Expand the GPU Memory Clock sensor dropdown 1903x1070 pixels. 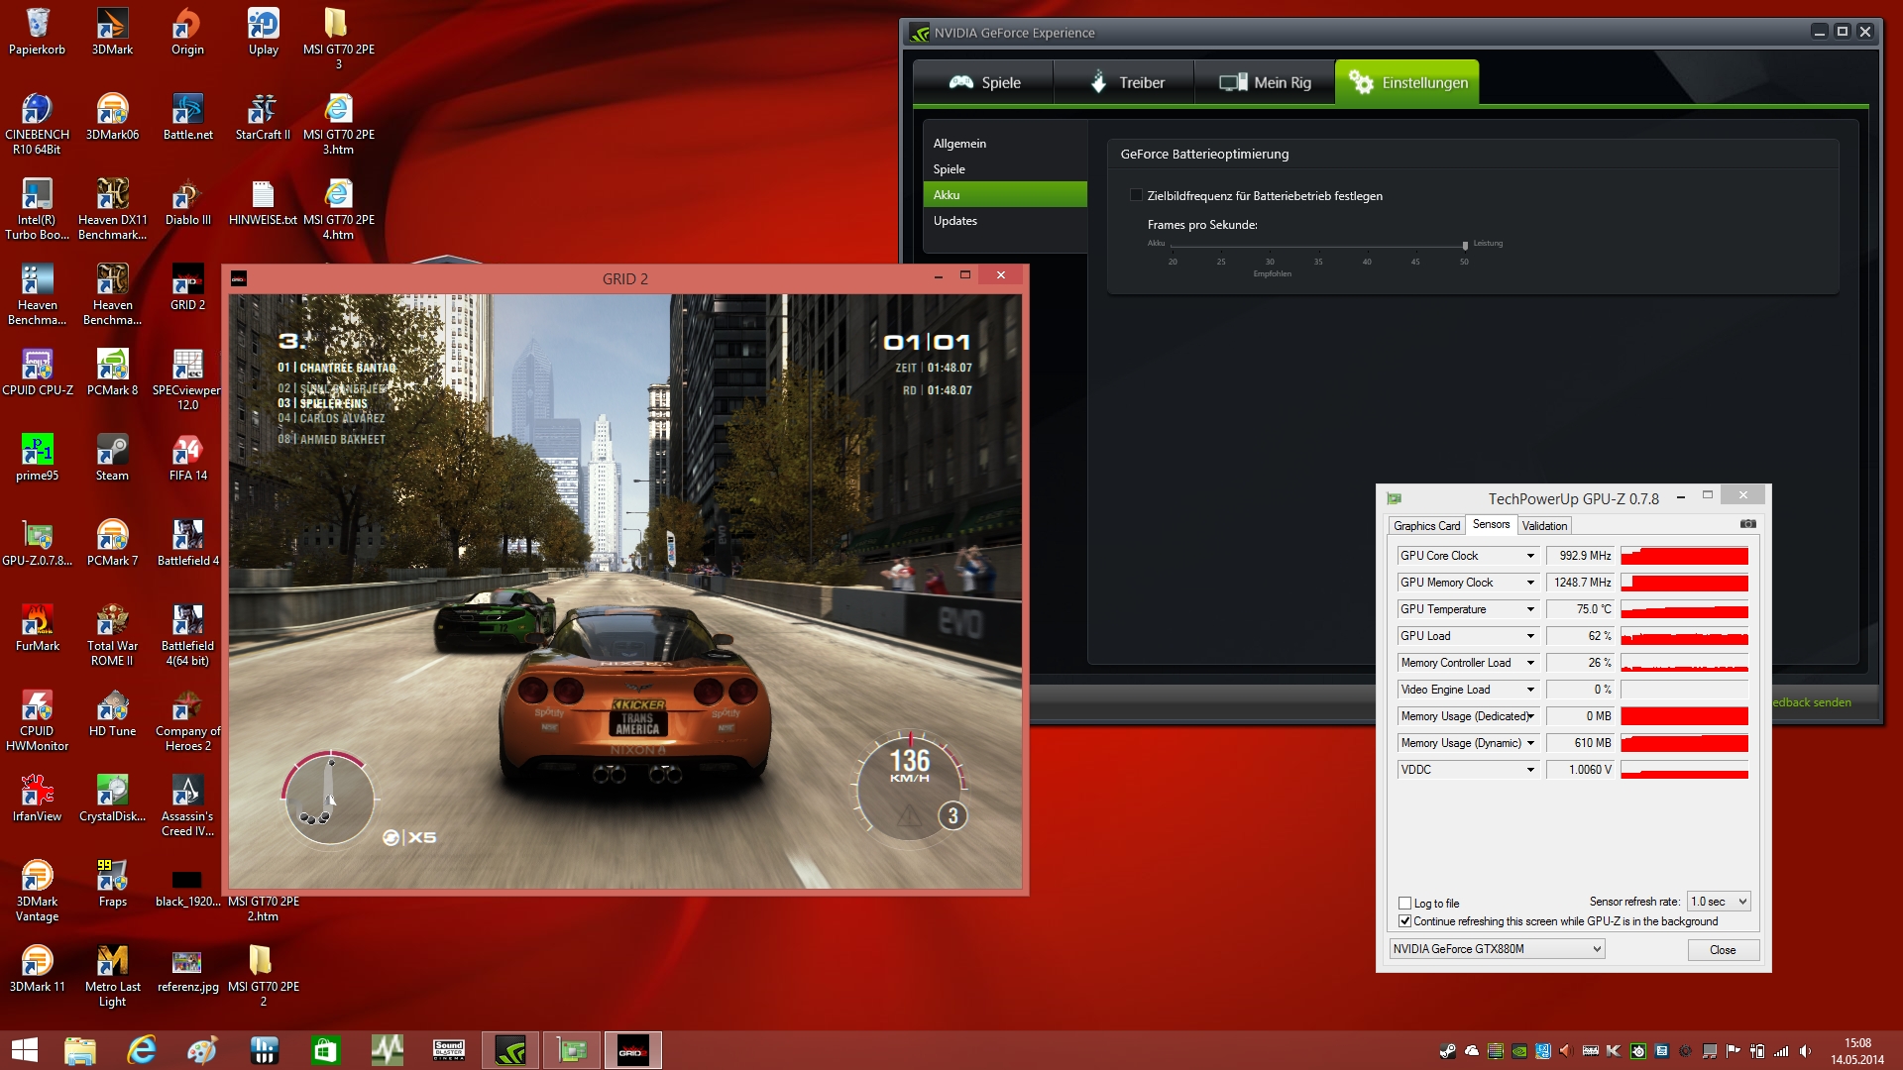point(1530,583)
